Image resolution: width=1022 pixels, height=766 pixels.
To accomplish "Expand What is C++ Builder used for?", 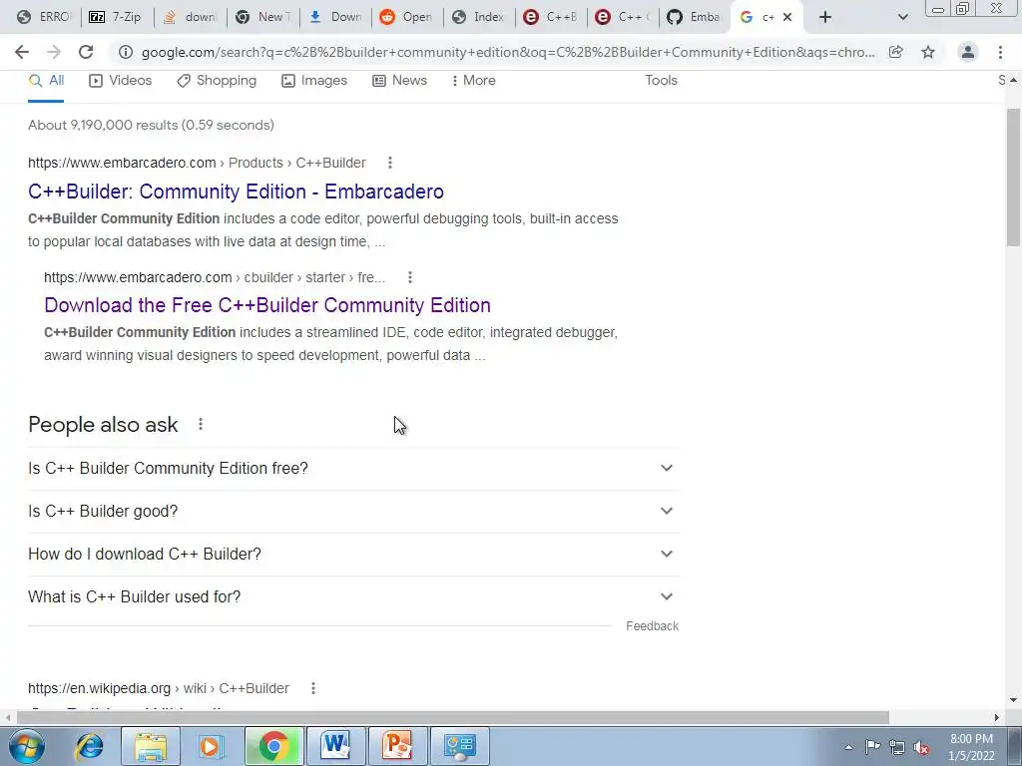I will (x=353, y=597).
